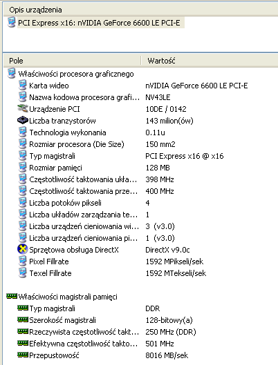
Task: Click the Pole column header
Action: pos(73,61)
